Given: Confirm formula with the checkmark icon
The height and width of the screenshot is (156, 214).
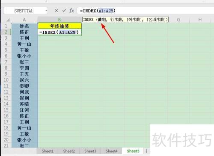Looking at the screenshot, I should (64, 11).
